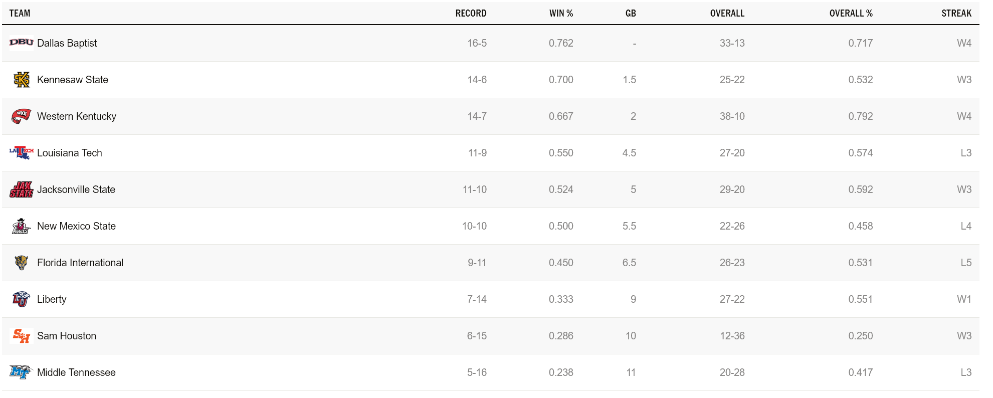The image size is (993, 398).
Task: Sort by the WIN % column header
Action: [x=561, y=14]
